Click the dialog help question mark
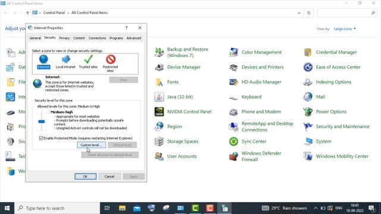381x214 pixels. [x=126, y=28]
